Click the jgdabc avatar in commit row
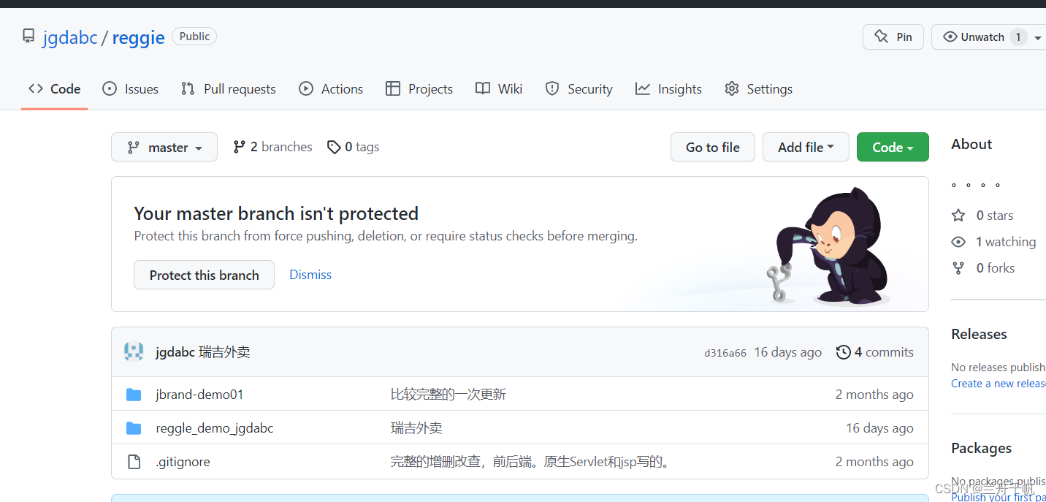The width and height of the screenshot is (1046, 502). click(134, 351)
